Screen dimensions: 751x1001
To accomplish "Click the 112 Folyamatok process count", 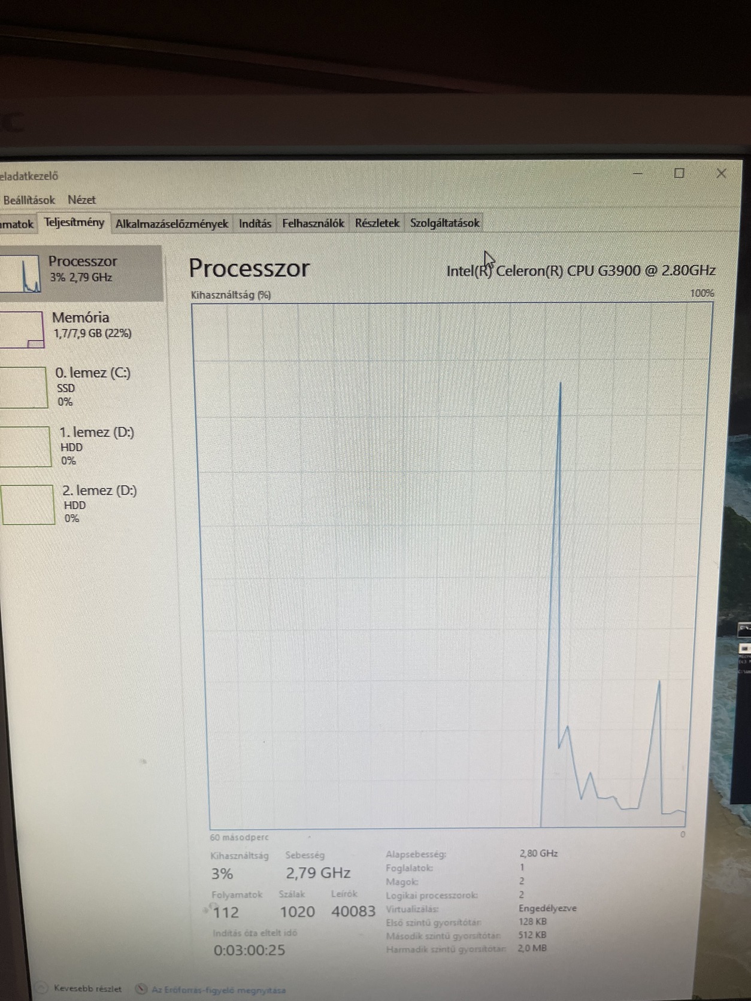I will coord(226,912).
